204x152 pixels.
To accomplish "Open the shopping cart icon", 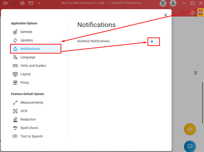I will click(163, 3).
